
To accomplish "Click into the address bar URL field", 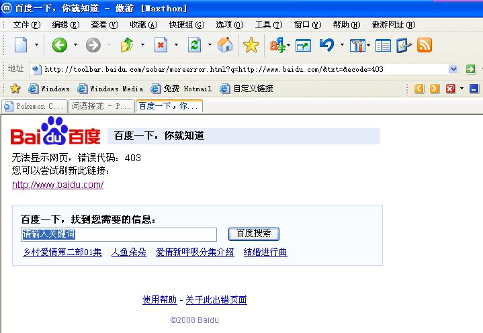I will click(x=243, y=69).
